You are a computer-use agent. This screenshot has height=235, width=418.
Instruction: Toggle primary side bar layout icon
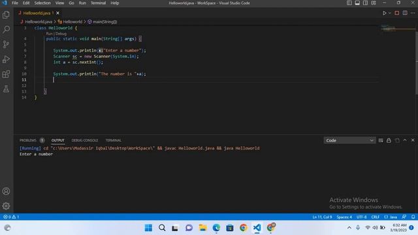(x=349, y=3)
